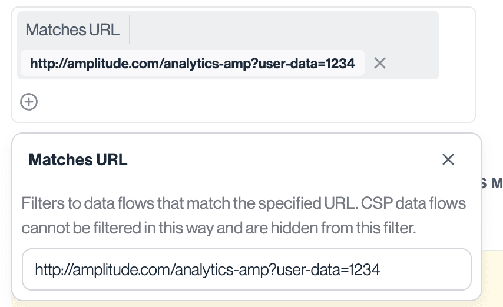Click "http://" at start of popup input
This screenshot has height=307, width=503.
(x=51, y=270)
